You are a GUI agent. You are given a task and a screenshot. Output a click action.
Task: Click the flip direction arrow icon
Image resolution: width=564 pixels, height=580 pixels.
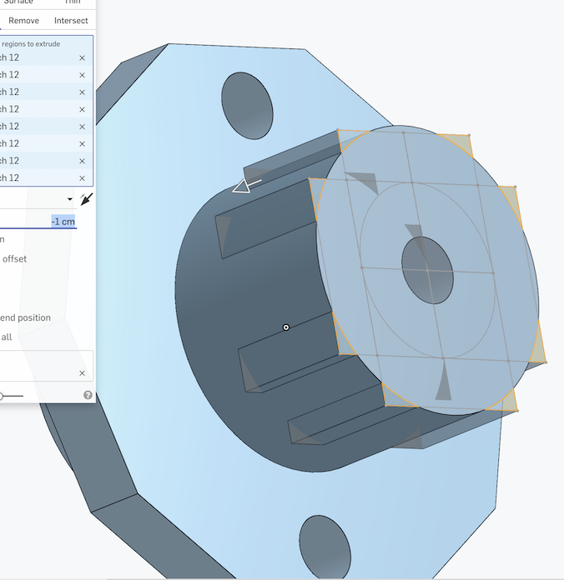(x=86, y=199)
